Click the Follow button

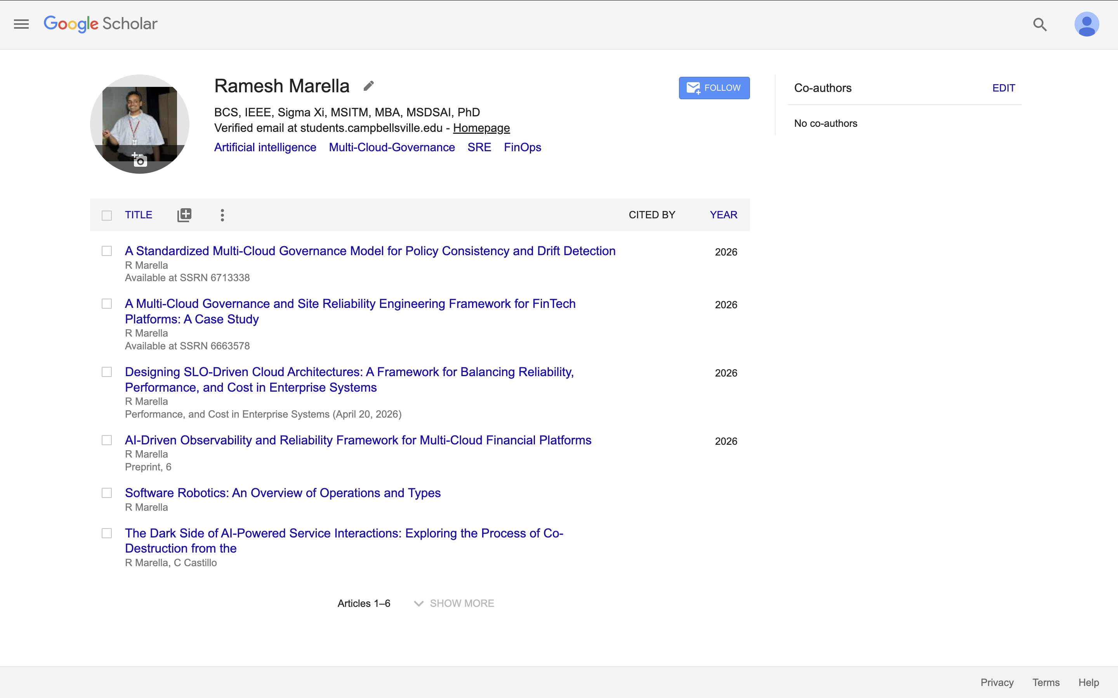(x=714, y=88)
